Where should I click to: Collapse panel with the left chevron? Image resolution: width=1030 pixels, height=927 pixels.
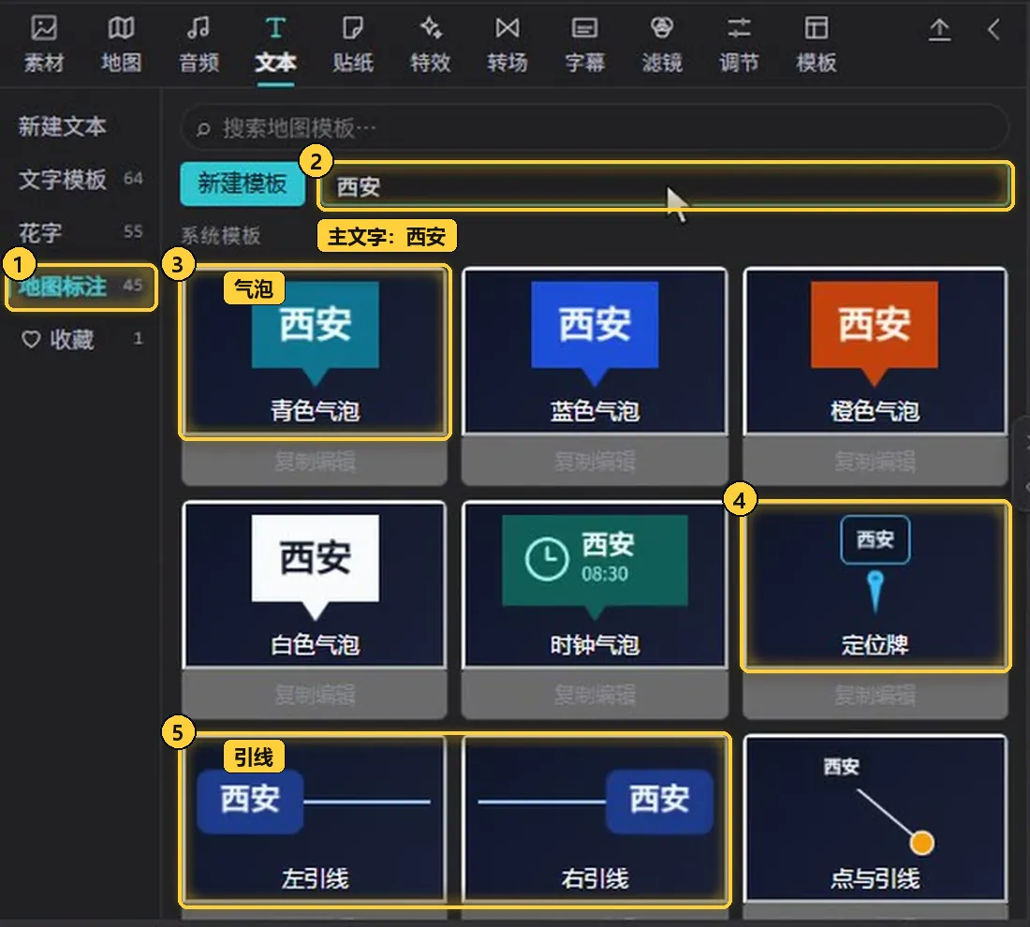tap(993, 30)
